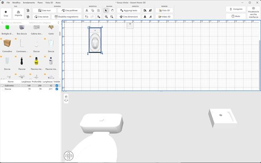Click the Paste clipboard icon
The image size is (261, 163).
coord(98,11)
